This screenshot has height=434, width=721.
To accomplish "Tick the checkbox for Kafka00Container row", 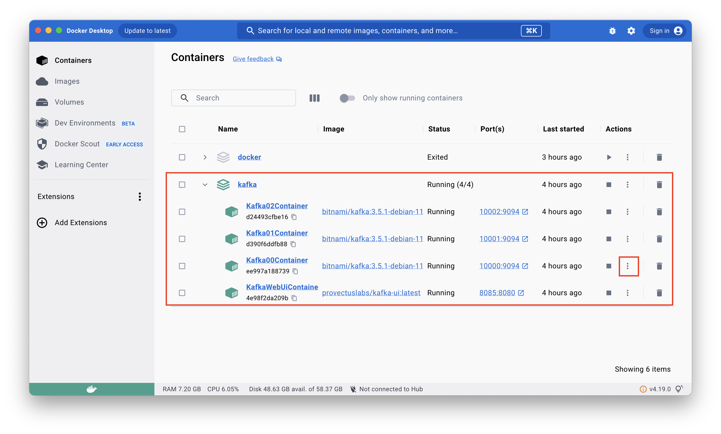I will [x=182, y=266].
